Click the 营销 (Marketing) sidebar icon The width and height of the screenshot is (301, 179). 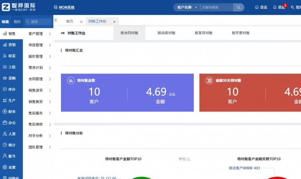click(x=5, y=45)
